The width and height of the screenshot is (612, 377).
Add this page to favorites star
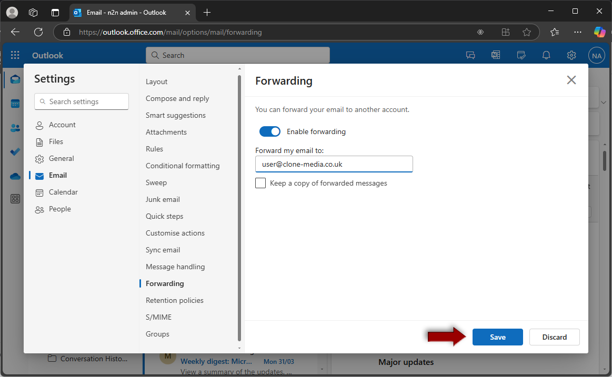tap(527, 32)
